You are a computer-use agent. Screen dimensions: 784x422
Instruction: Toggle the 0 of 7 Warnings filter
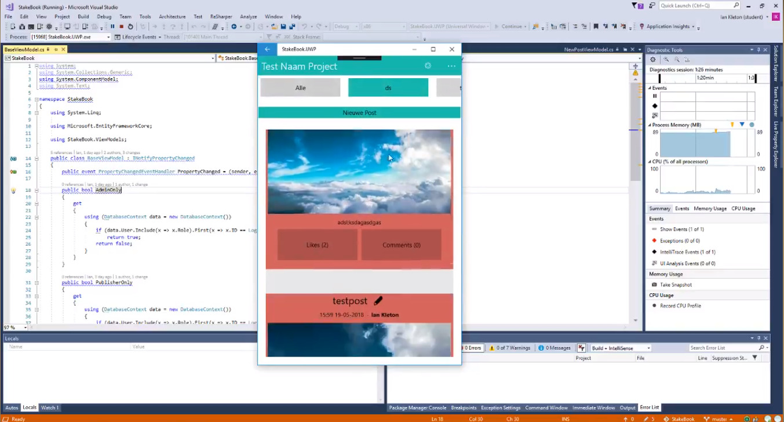click(x=510, y=348)
